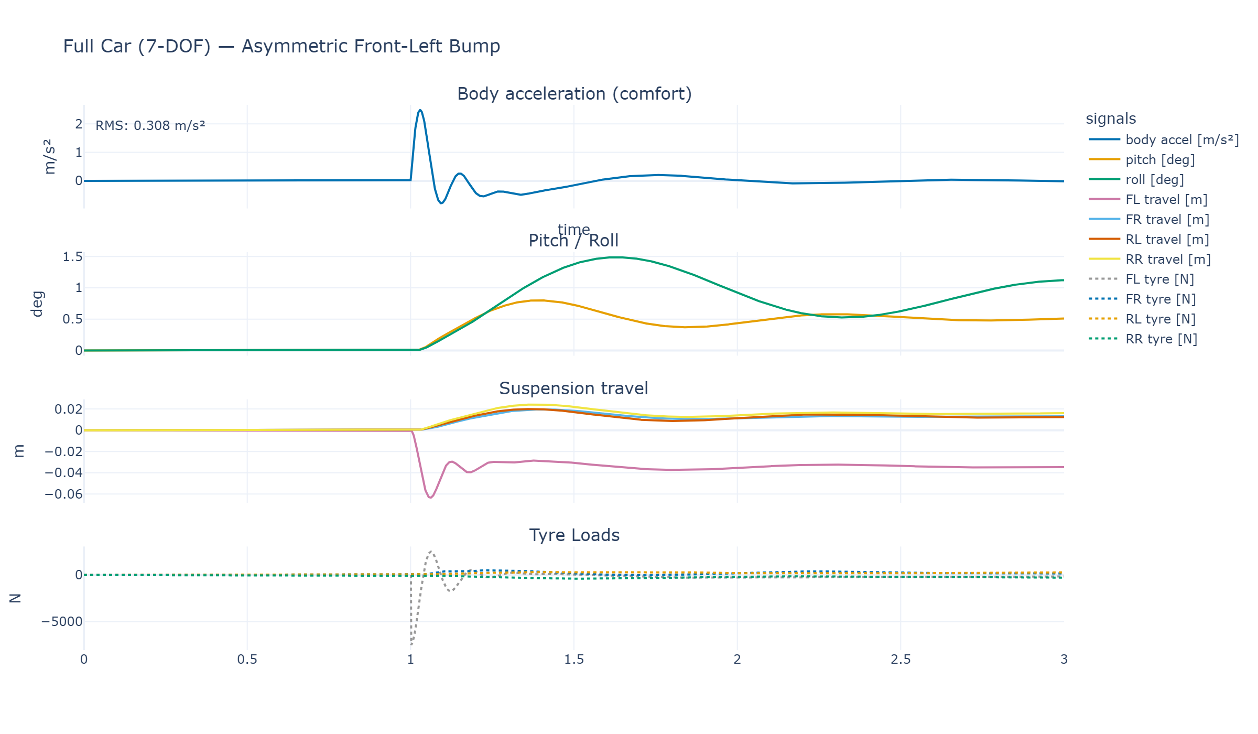The image size is (1258, 734).
Task: Toggle FR tyre [N] legend entry
Action: click(x=1142, y=299)
